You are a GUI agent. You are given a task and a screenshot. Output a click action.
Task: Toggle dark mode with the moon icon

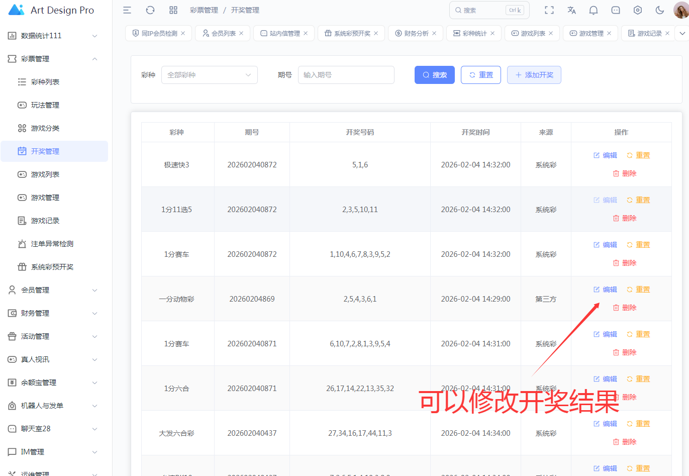(x=660, y=10)
